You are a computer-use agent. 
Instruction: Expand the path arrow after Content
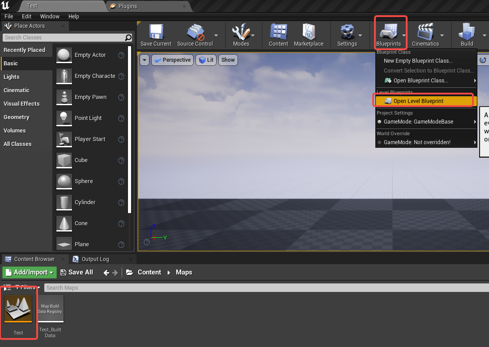pos(169,273)
